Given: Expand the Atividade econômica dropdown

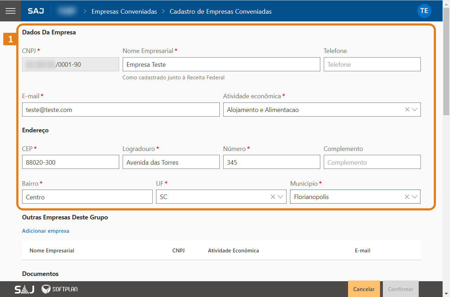Looking at the screenshot, I should tap(414, 110).
